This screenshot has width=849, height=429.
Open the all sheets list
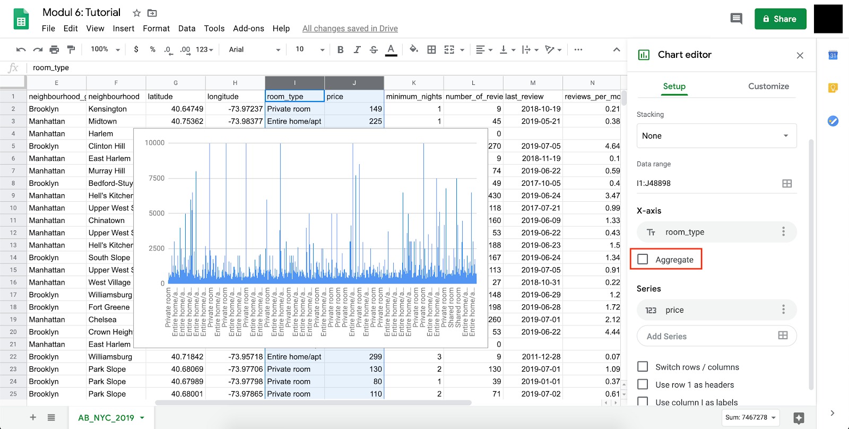point(51,417)
